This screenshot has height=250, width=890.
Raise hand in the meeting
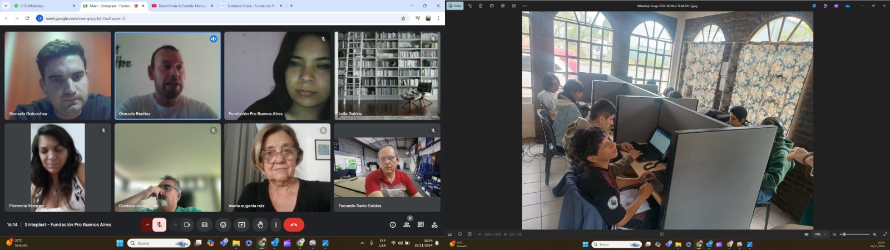[x=260, y=225]
